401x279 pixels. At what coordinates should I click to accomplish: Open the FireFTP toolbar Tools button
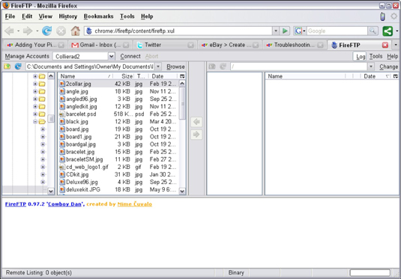[376, 56]
